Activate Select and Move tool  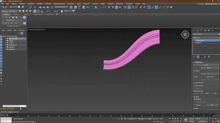pyautogui.click(x=35, y=11)
